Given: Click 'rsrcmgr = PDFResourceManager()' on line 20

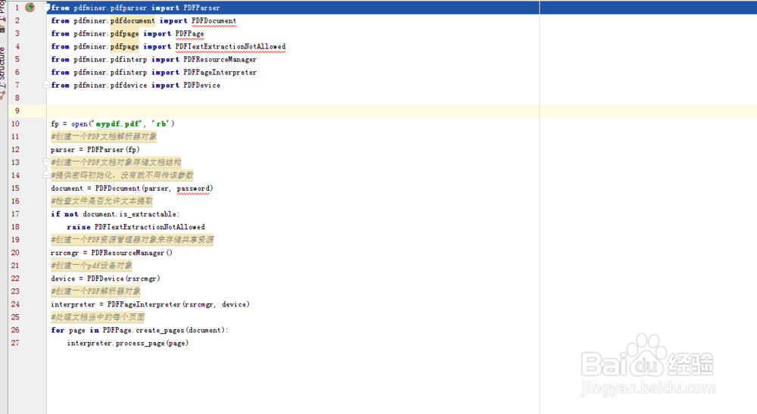Looking at the screenshot, I should pos(111,253).
